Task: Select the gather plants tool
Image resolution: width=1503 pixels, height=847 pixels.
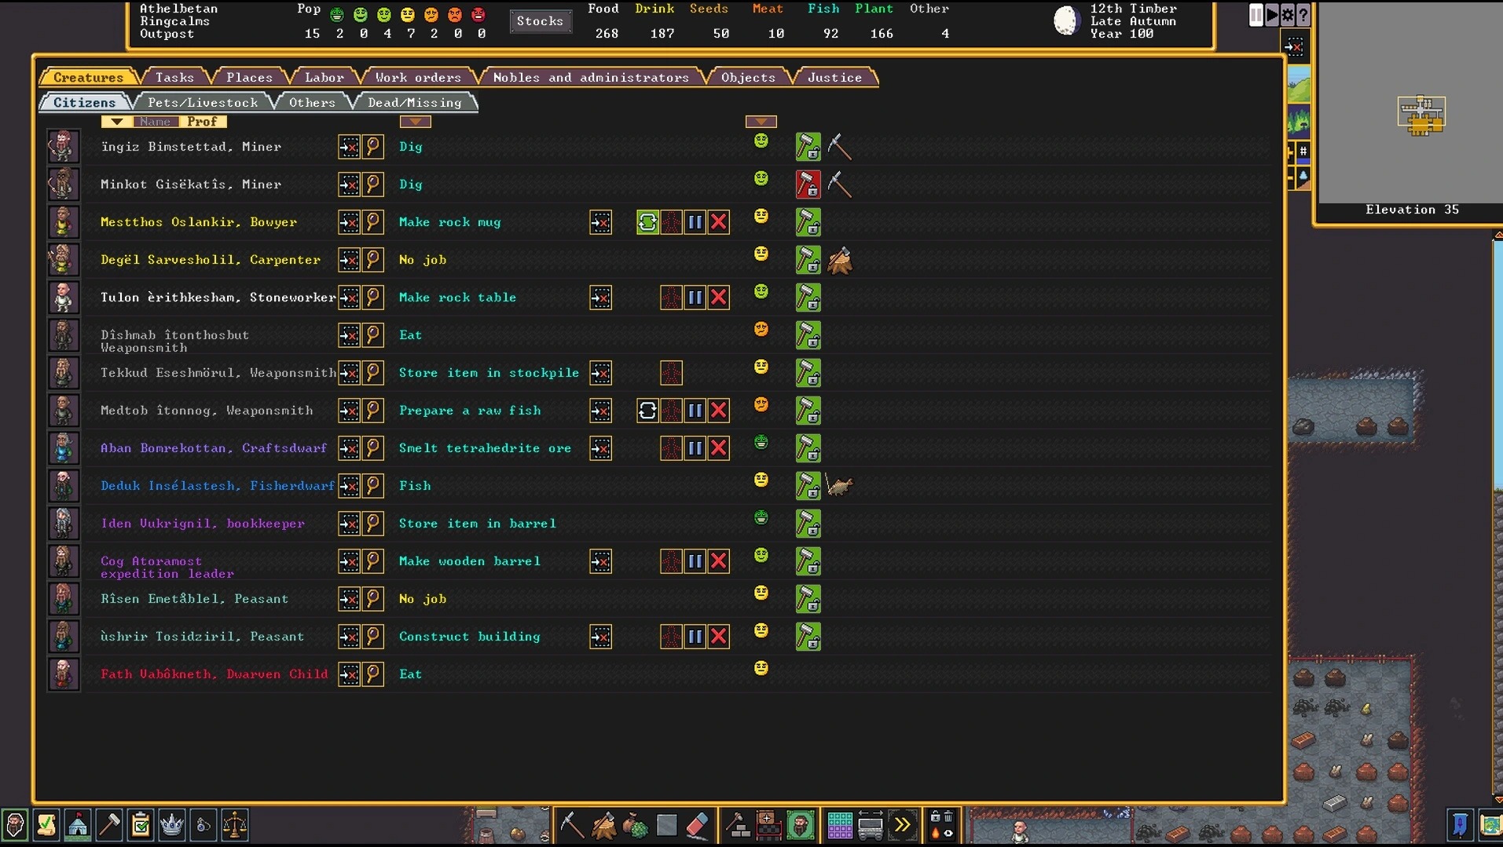Action: 635,825
